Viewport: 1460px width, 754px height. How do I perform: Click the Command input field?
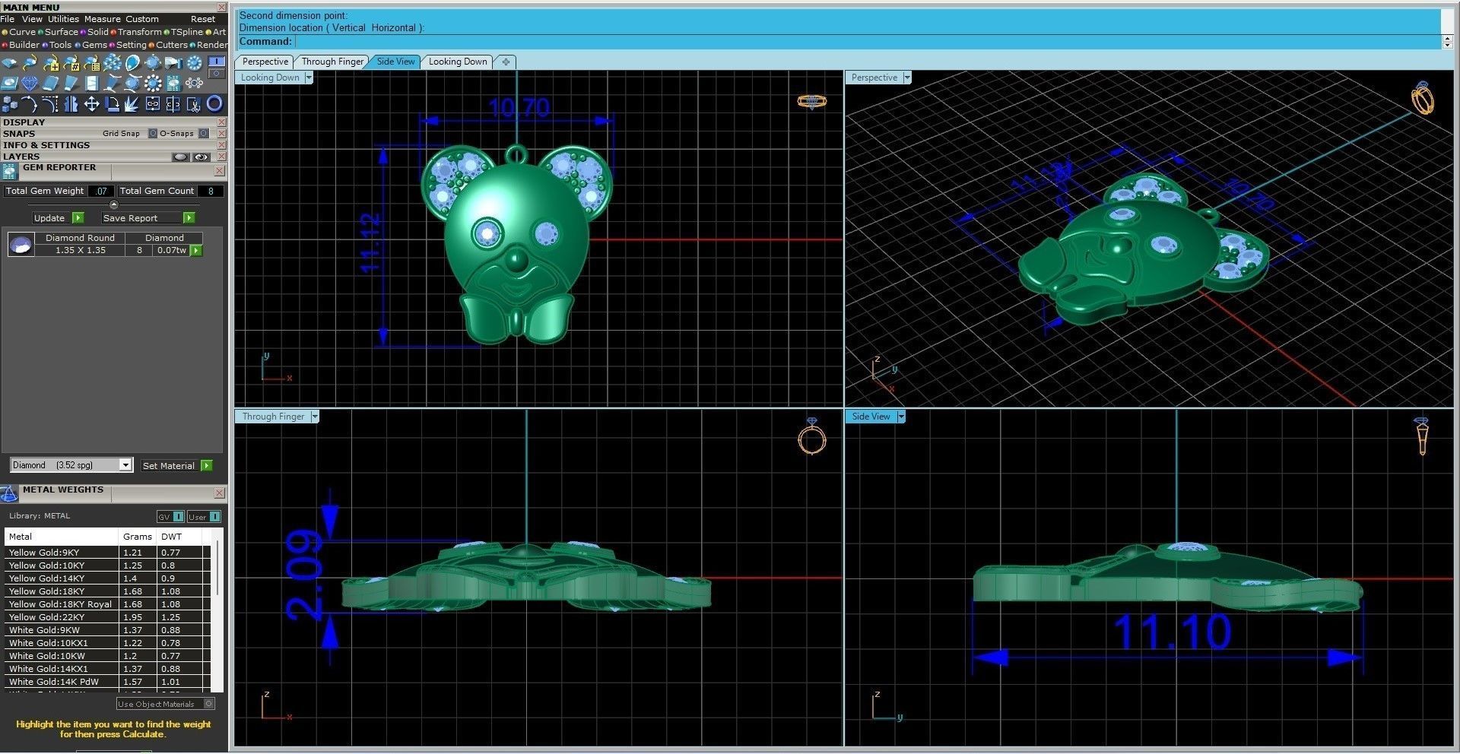pos(867,41)
